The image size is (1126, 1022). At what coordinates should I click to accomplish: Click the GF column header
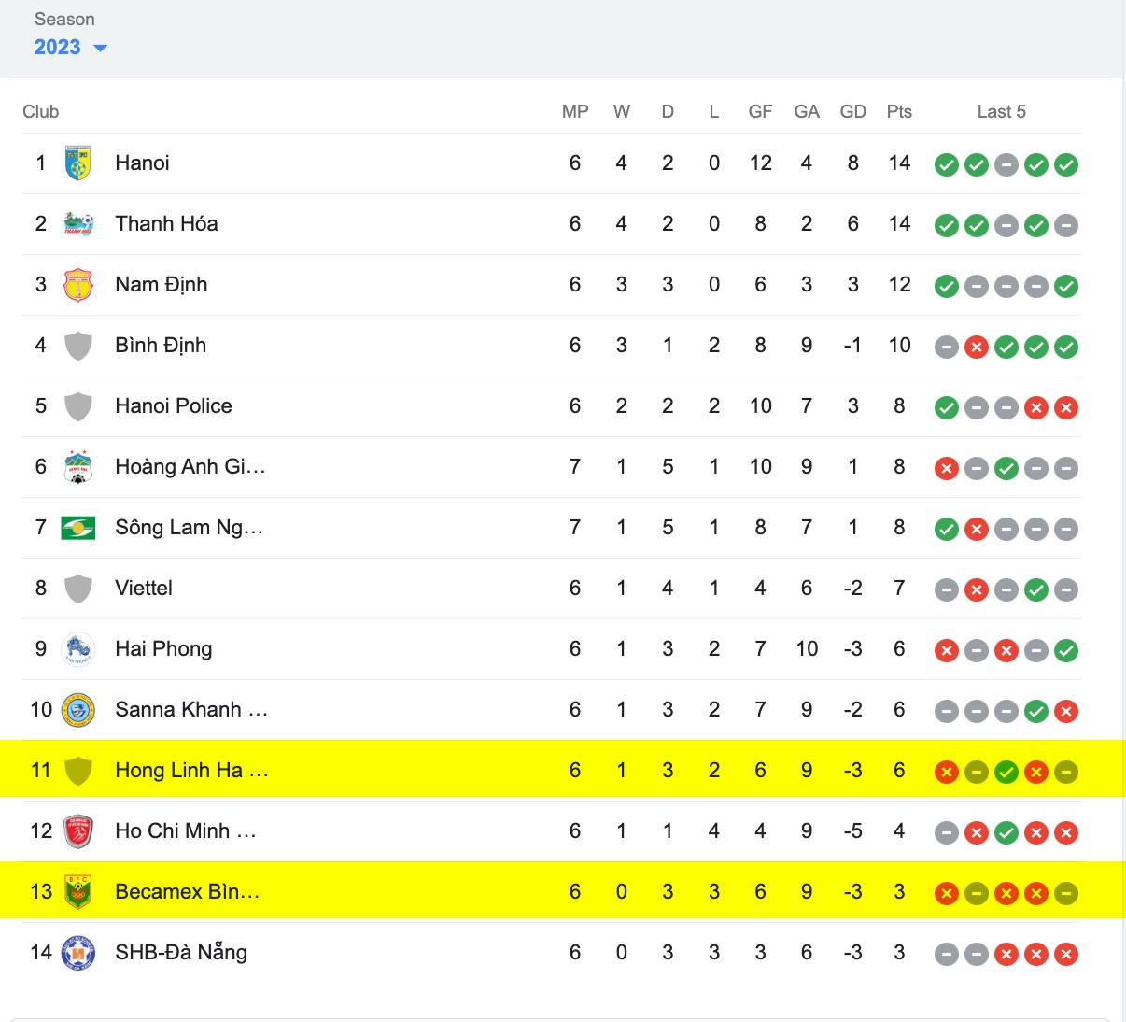tap(760, 112)
